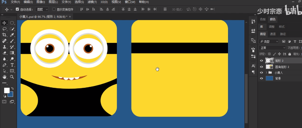This screenshot has height=128, width=302.
Task: Toggle lock all padlock icon
Action: (x=290, y=54)
